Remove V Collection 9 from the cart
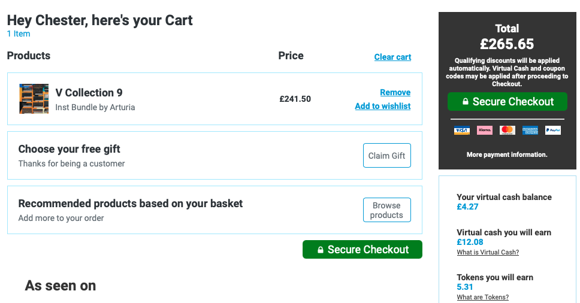 coord(395,92)
